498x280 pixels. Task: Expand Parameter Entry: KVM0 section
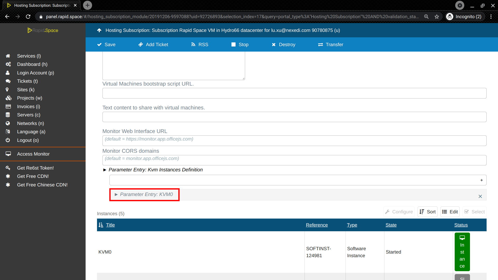coord(144,194)
